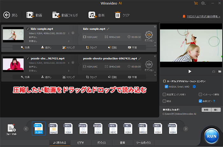The image size is (223, 147).
Task: Click the 参照 browse button
Action: (206, 109)
